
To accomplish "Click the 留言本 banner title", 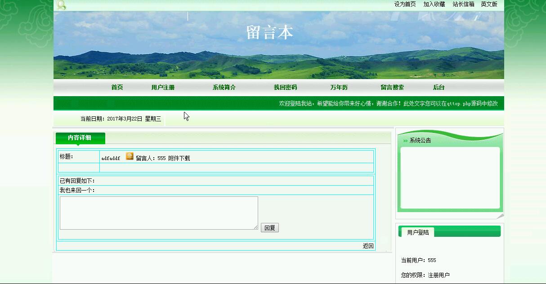I will [x=270, y=32].
